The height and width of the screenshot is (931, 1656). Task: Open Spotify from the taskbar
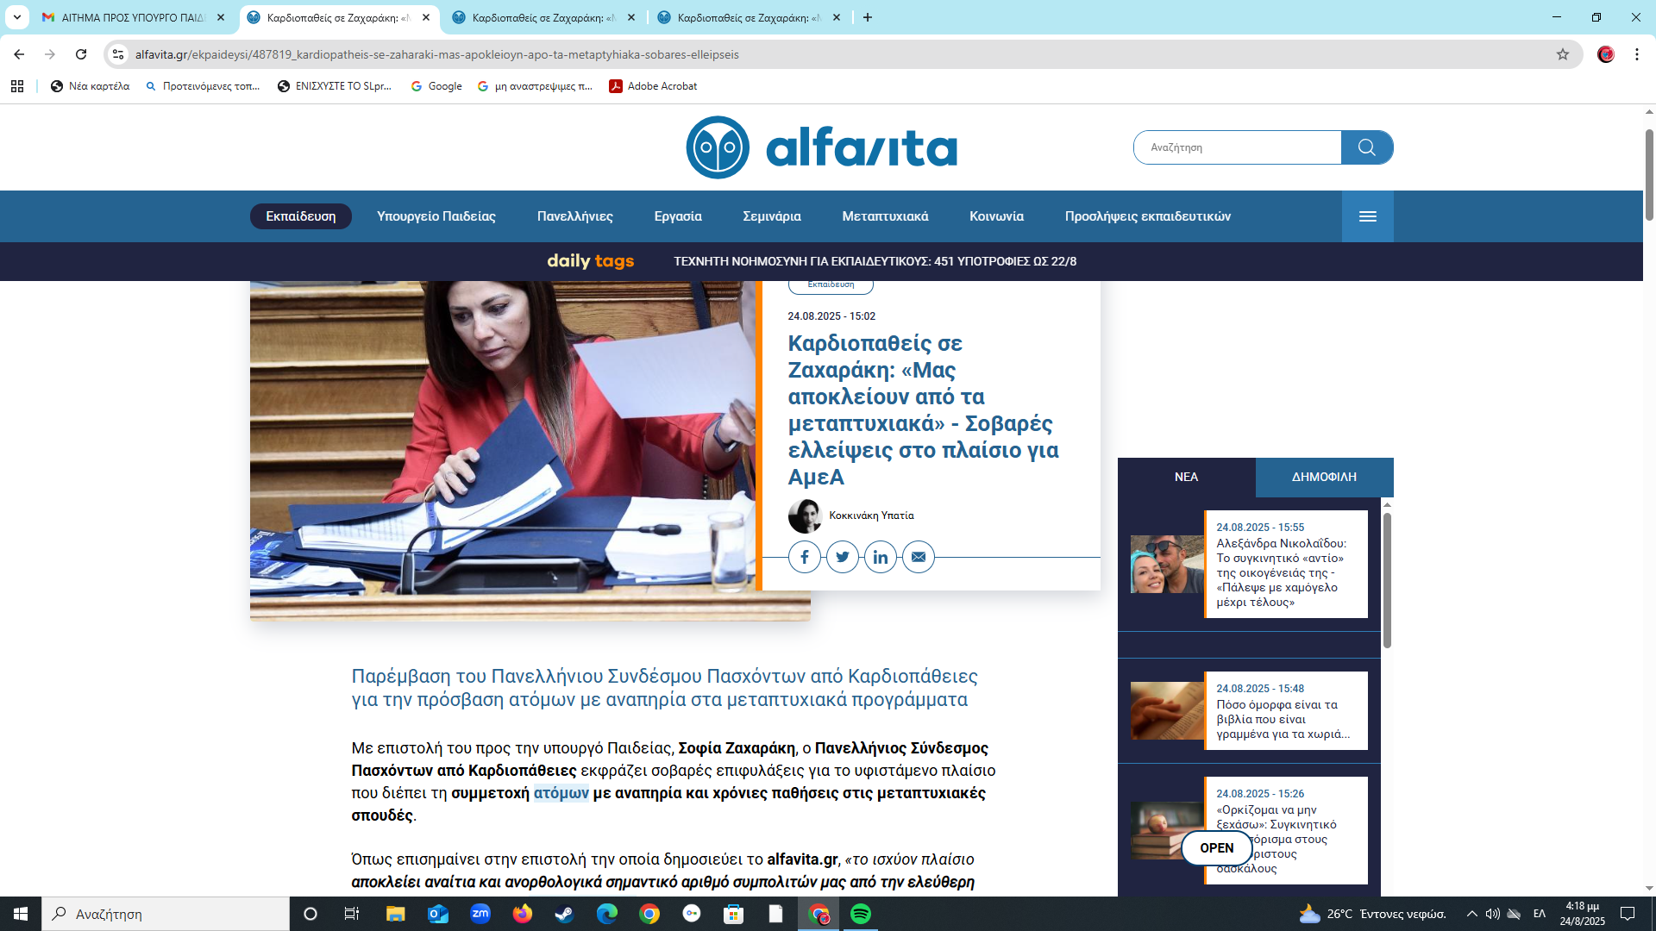coord(860,914)
